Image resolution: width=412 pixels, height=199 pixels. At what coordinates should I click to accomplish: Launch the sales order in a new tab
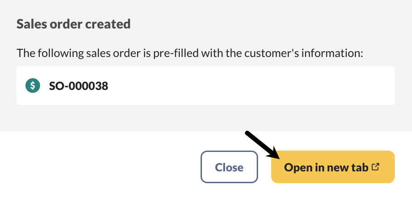click(333, 167)
